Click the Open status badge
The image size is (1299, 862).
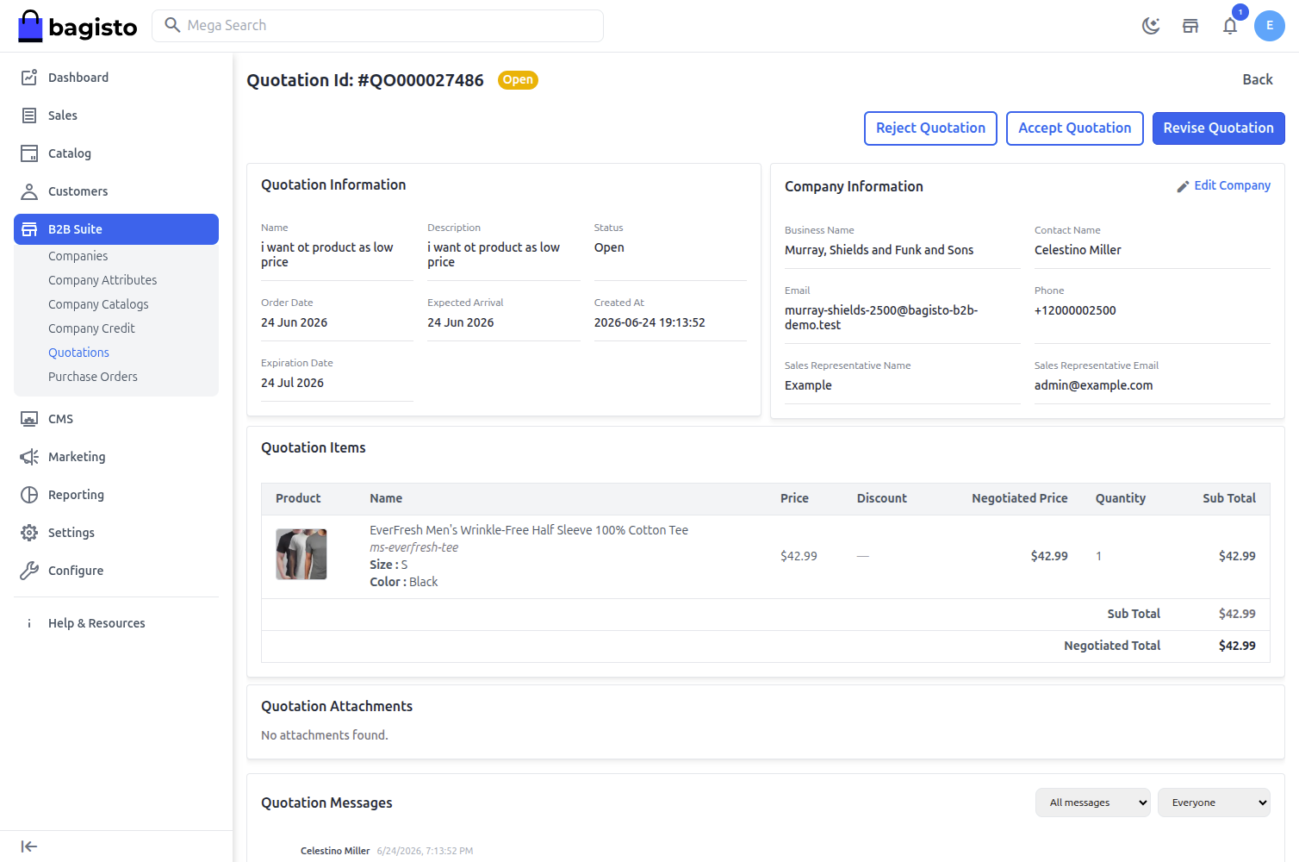pyautogui.click(x=518, y=80)
